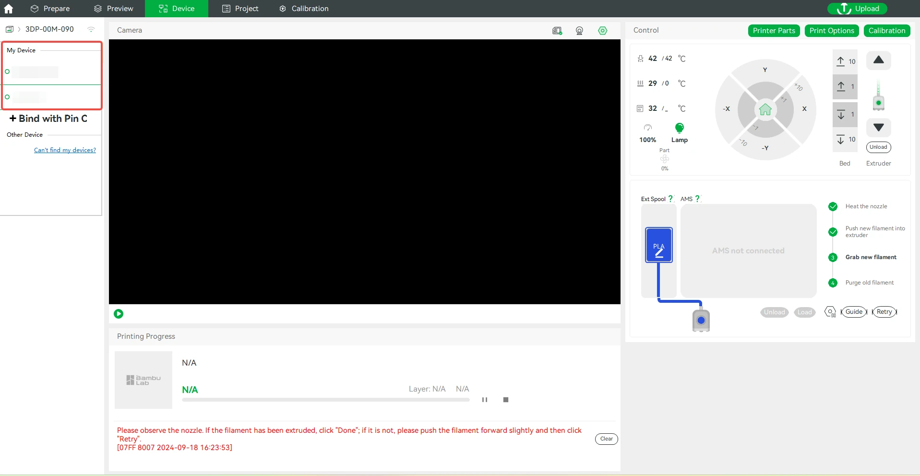Image resolution: width=920 pixels, height=476 pixels.
Task: Extrude filament with the down triangle button
Action: [x=878, y=128]
